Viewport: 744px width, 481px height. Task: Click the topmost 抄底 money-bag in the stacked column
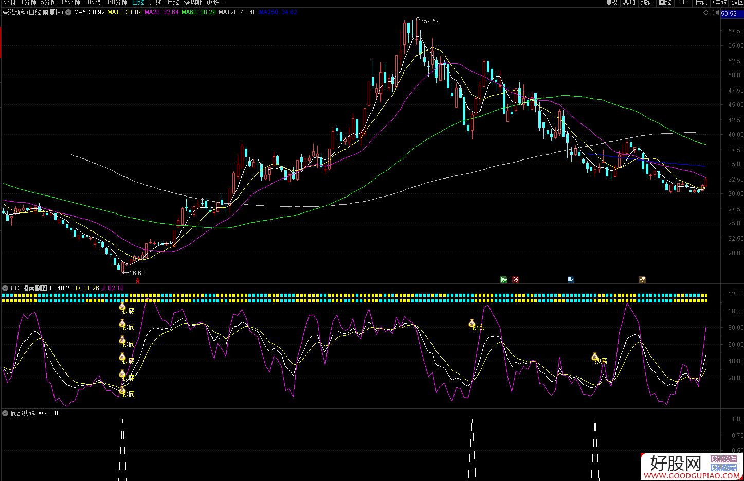(x=122, y=307)
